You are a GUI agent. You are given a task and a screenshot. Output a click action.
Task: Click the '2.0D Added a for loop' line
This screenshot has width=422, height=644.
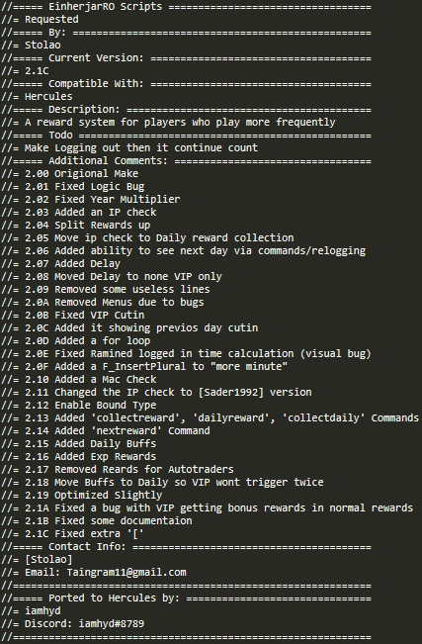click(76, 341)
